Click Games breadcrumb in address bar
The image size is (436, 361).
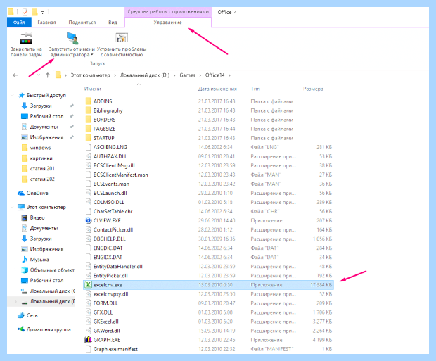187,75
